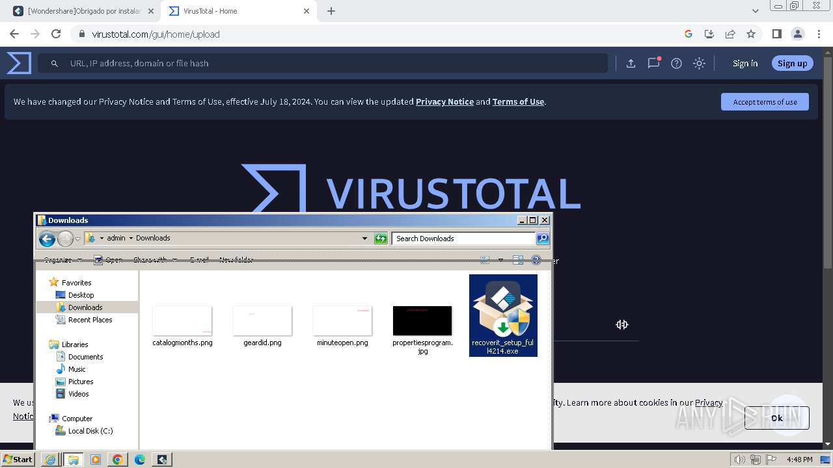The width and height of the screenshot is (833, 468).
Task: Open the Organize menu in Downloads toolbar
Action: click(x=63, y=260)
